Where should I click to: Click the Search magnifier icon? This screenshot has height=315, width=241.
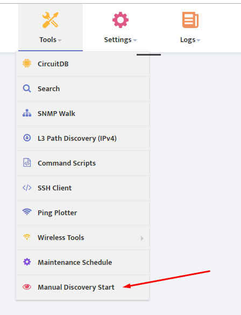(x=27, y=88)
